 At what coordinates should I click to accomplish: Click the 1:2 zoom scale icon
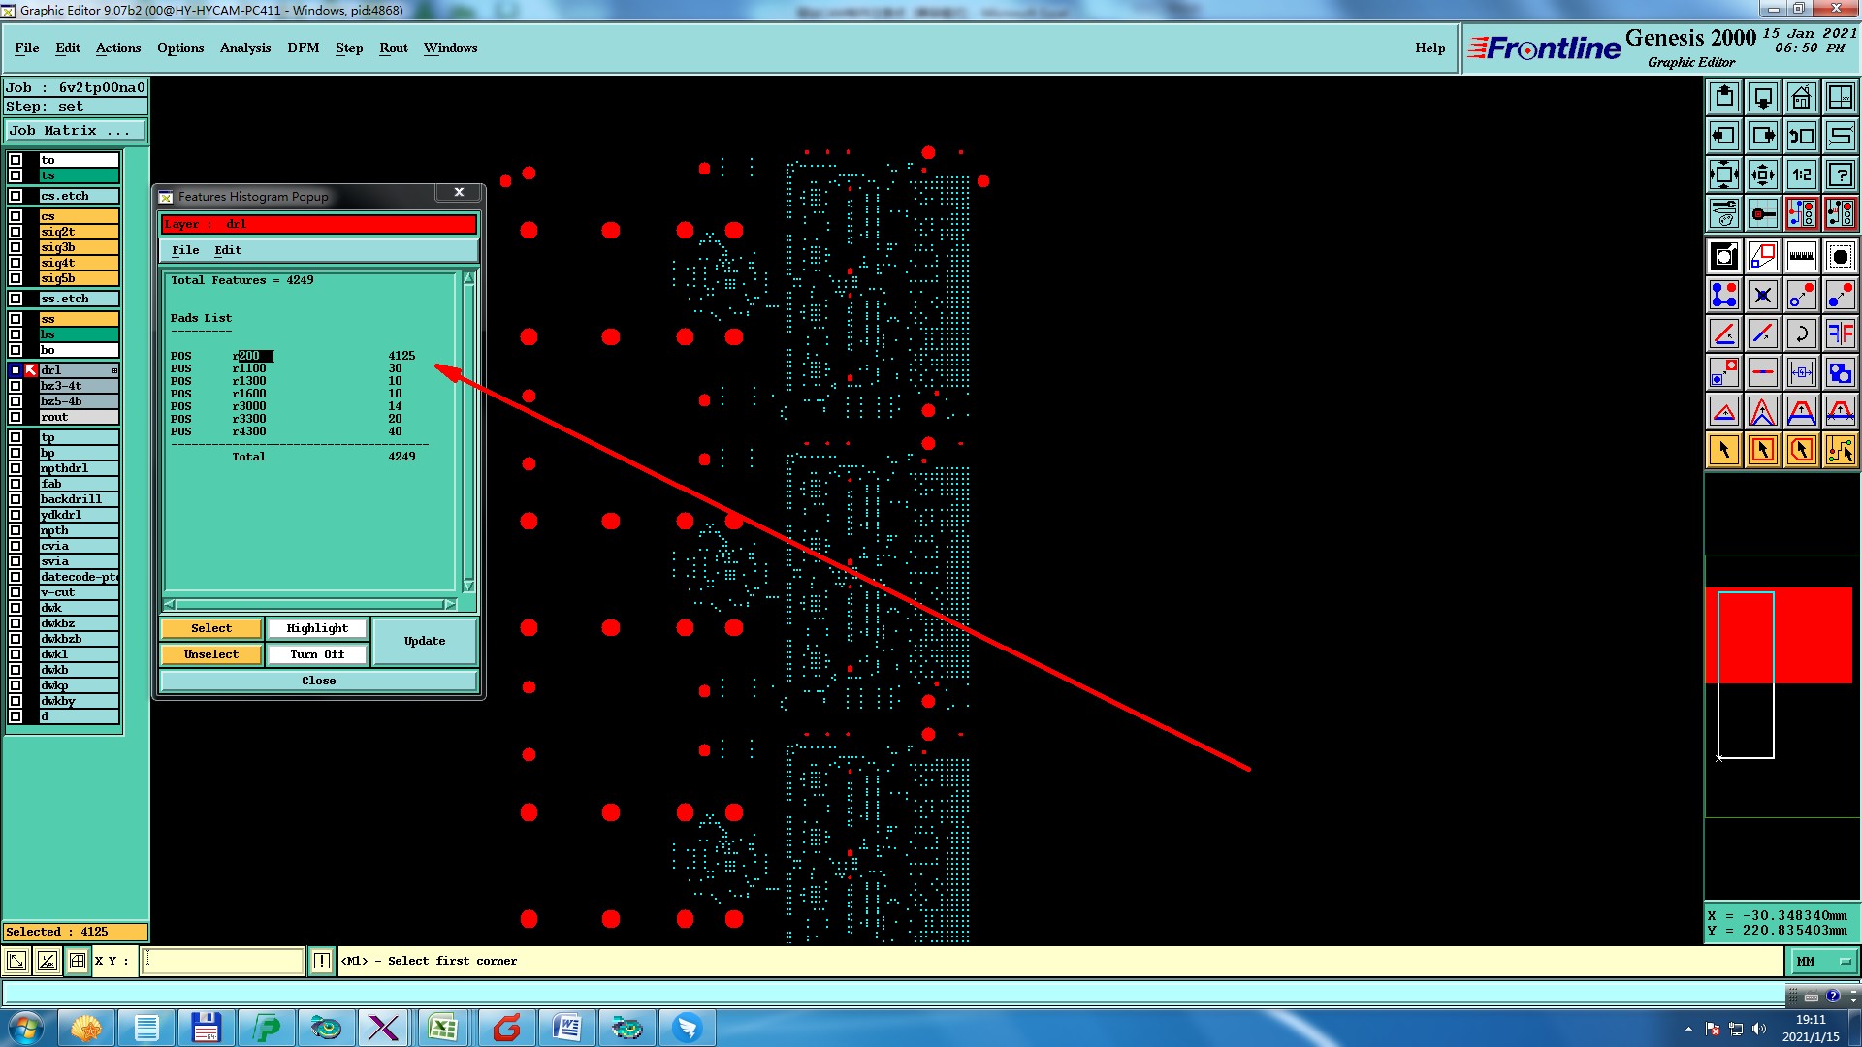click(x=1801, y=174)
